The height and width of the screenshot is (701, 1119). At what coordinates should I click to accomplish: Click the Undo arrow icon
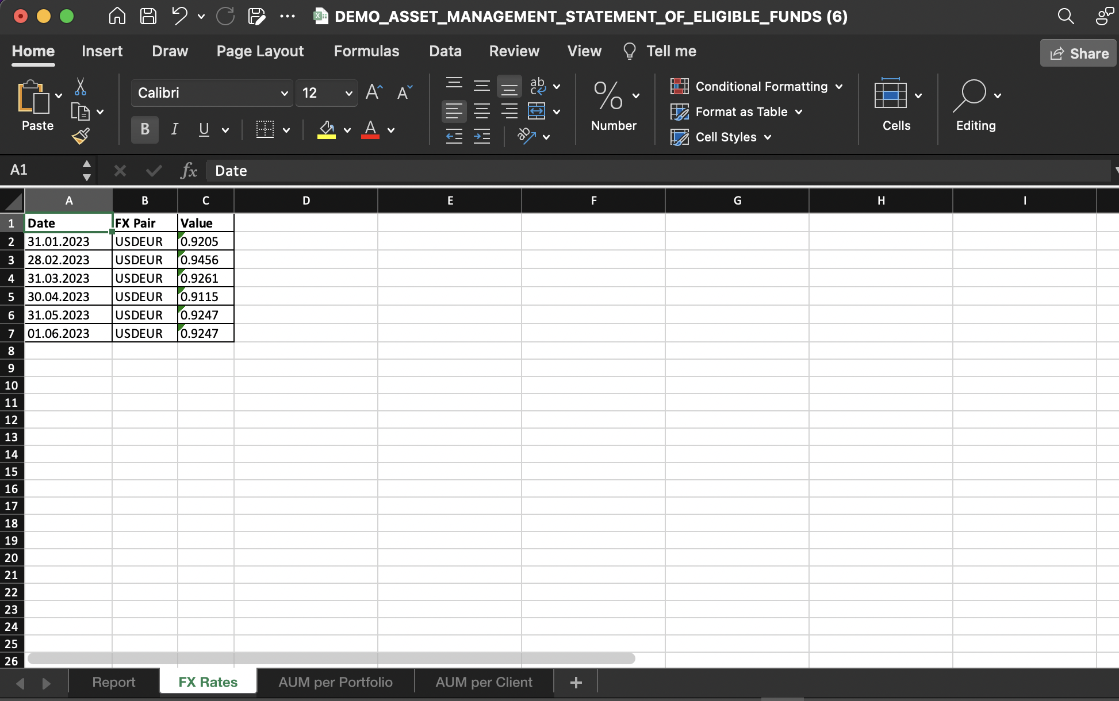(179, 16)
